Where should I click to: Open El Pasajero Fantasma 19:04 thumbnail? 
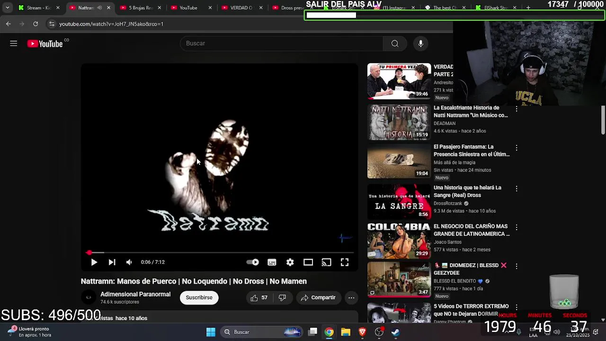click(x=399, y=161)
